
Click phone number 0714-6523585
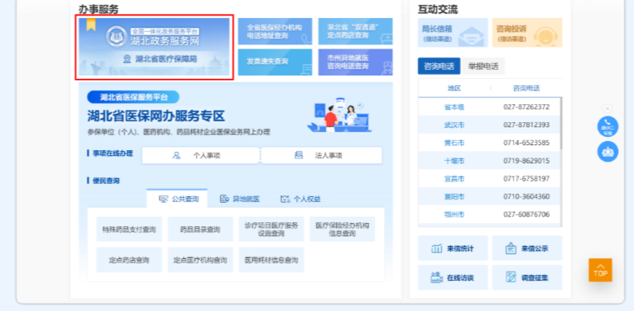(526, 143)
